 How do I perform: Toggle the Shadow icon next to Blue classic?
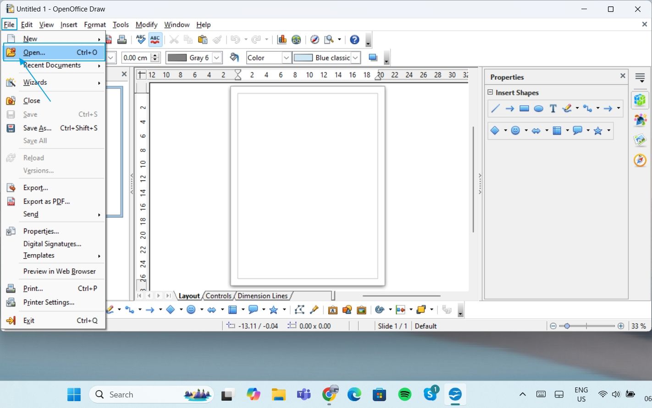click(373, 57)
